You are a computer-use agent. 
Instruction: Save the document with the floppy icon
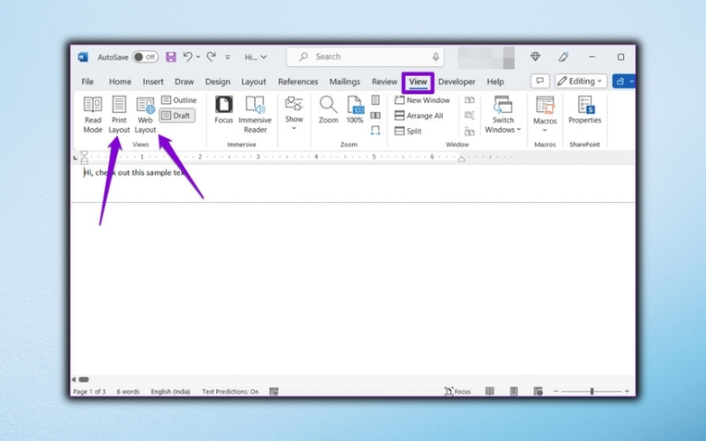[x=170, y=56]
